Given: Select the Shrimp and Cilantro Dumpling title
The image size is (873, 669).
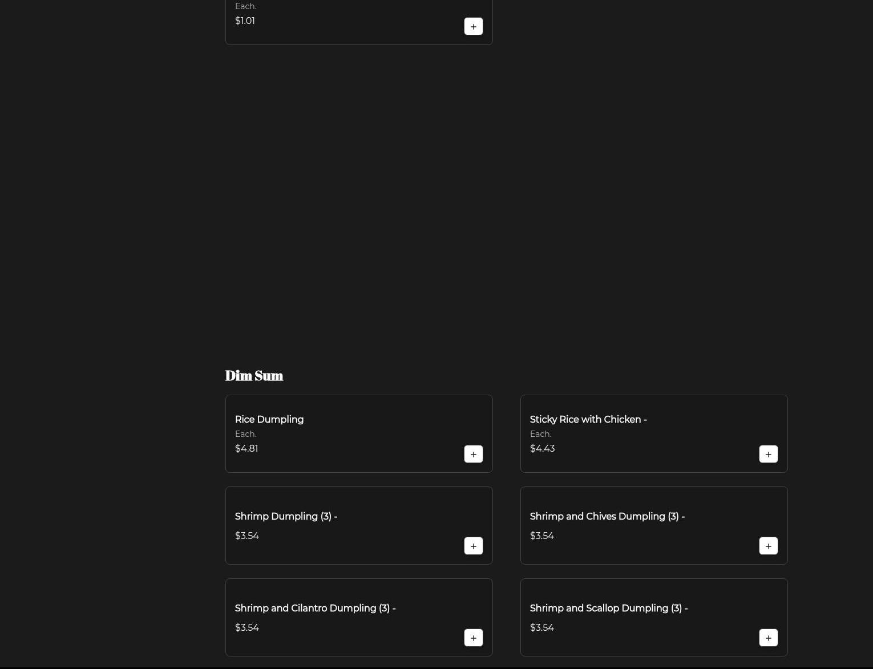Looking at the screenshot, I should (x=314, y=608).
